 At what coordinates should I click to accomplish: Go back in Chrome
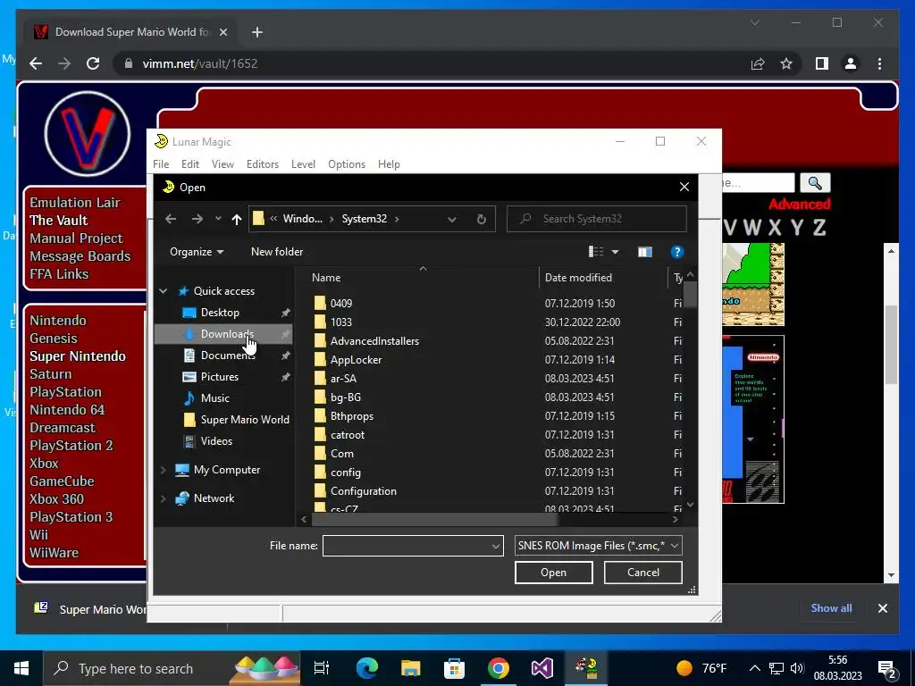click(x=36, y=63)
